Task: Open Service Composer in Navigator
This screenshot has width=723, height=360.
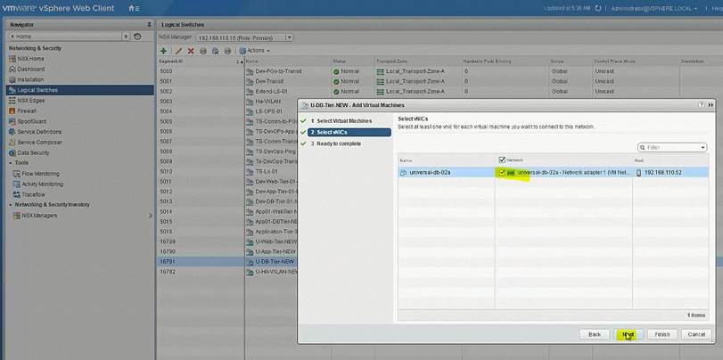Action: coord(40,142)
